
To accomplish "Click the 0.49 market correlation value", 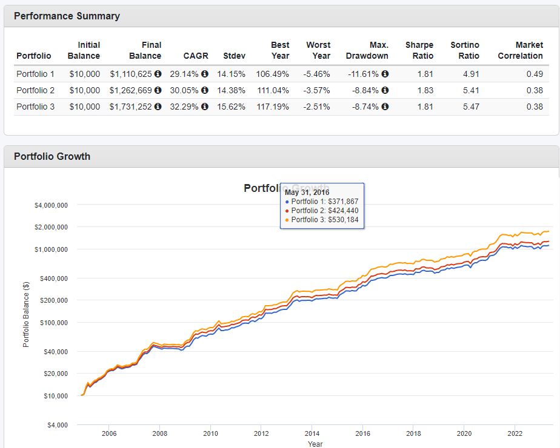I will (x=535, y=74).
